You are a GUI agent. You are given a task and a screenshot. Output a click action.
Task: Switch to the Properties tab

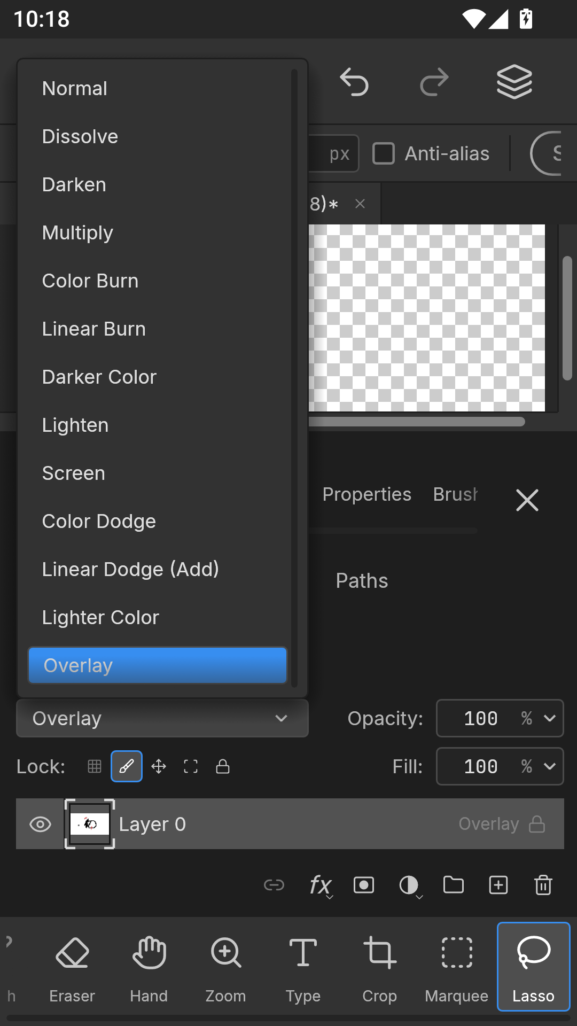367,494
